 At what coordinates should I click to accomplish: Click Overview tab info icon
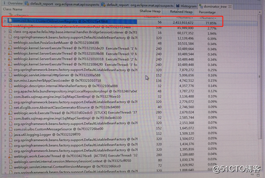[4, 3]
